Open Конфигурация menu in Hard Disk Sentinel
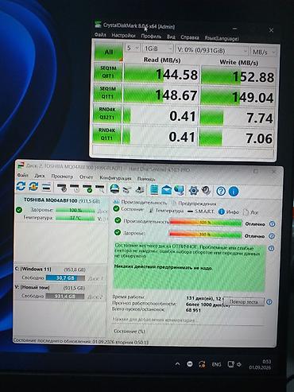This screenshot has width=294, height=392. coord(115,178)
